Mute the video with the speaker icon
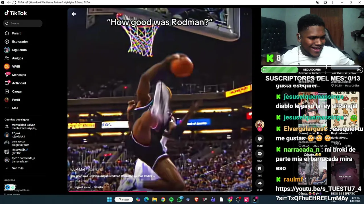The width and height of the screenshot is (364, 204). 74,14
